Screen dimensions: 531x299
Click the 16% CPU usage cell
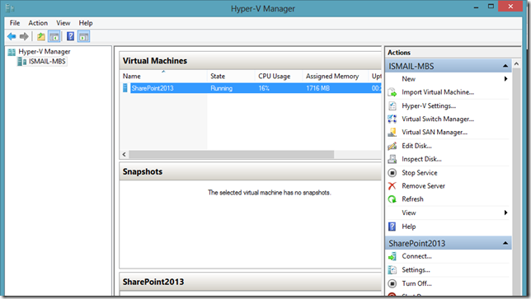(264, 88)
